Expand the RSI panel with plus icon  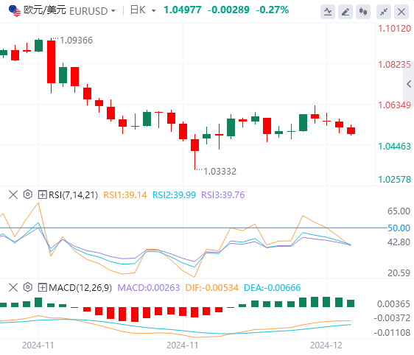click(42, 194)
